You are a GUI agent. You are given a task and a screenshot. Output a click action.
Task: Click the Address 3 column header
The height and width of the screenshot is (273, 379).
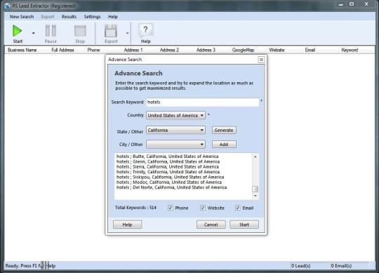click(206, 50)
